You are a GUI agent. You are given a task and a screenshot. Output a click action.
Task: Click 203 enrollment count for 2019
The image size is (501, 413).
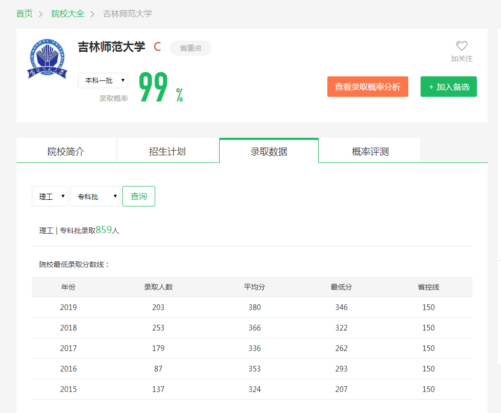tap(158, 307)
